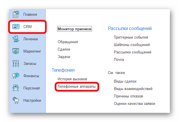Click the См. также heading
Image resolution: width=179 pixels, height=122 pixels.
coord(116,73)
